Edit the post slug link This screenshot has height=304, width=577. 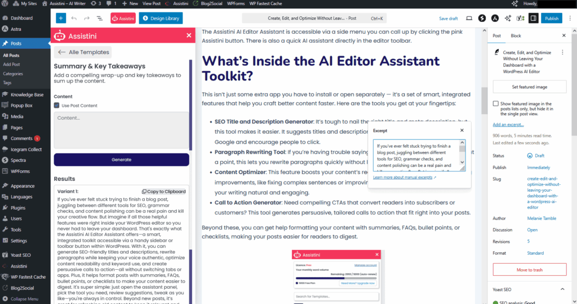coord(544,193)
